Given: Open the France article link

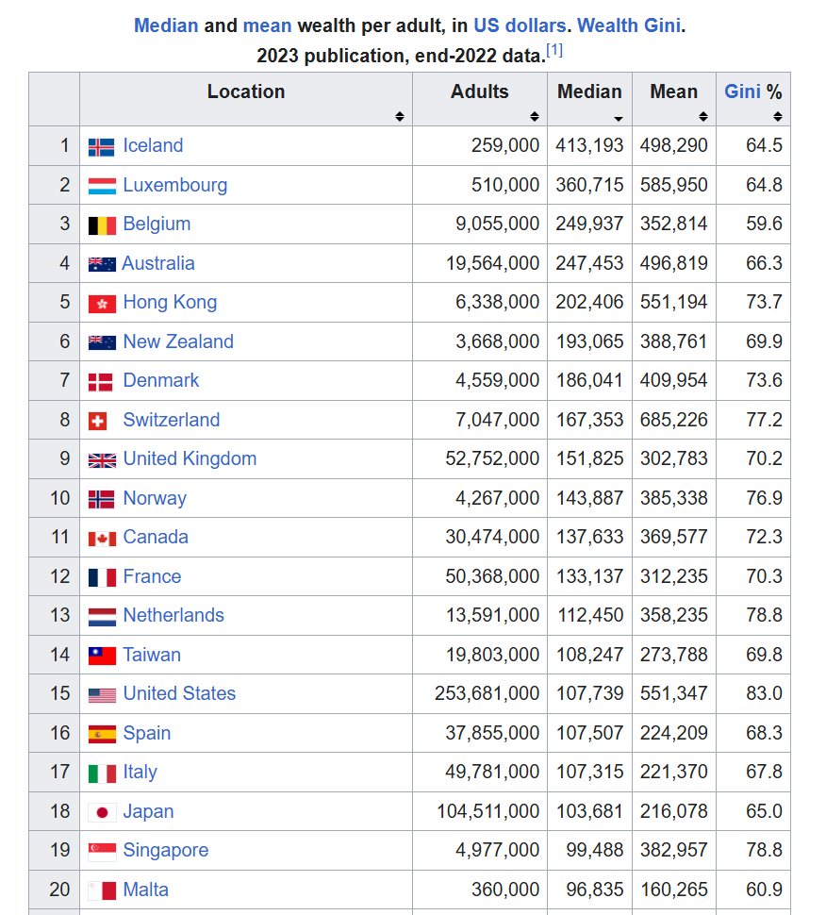Looking at the screenshot, I should [152, 576].
